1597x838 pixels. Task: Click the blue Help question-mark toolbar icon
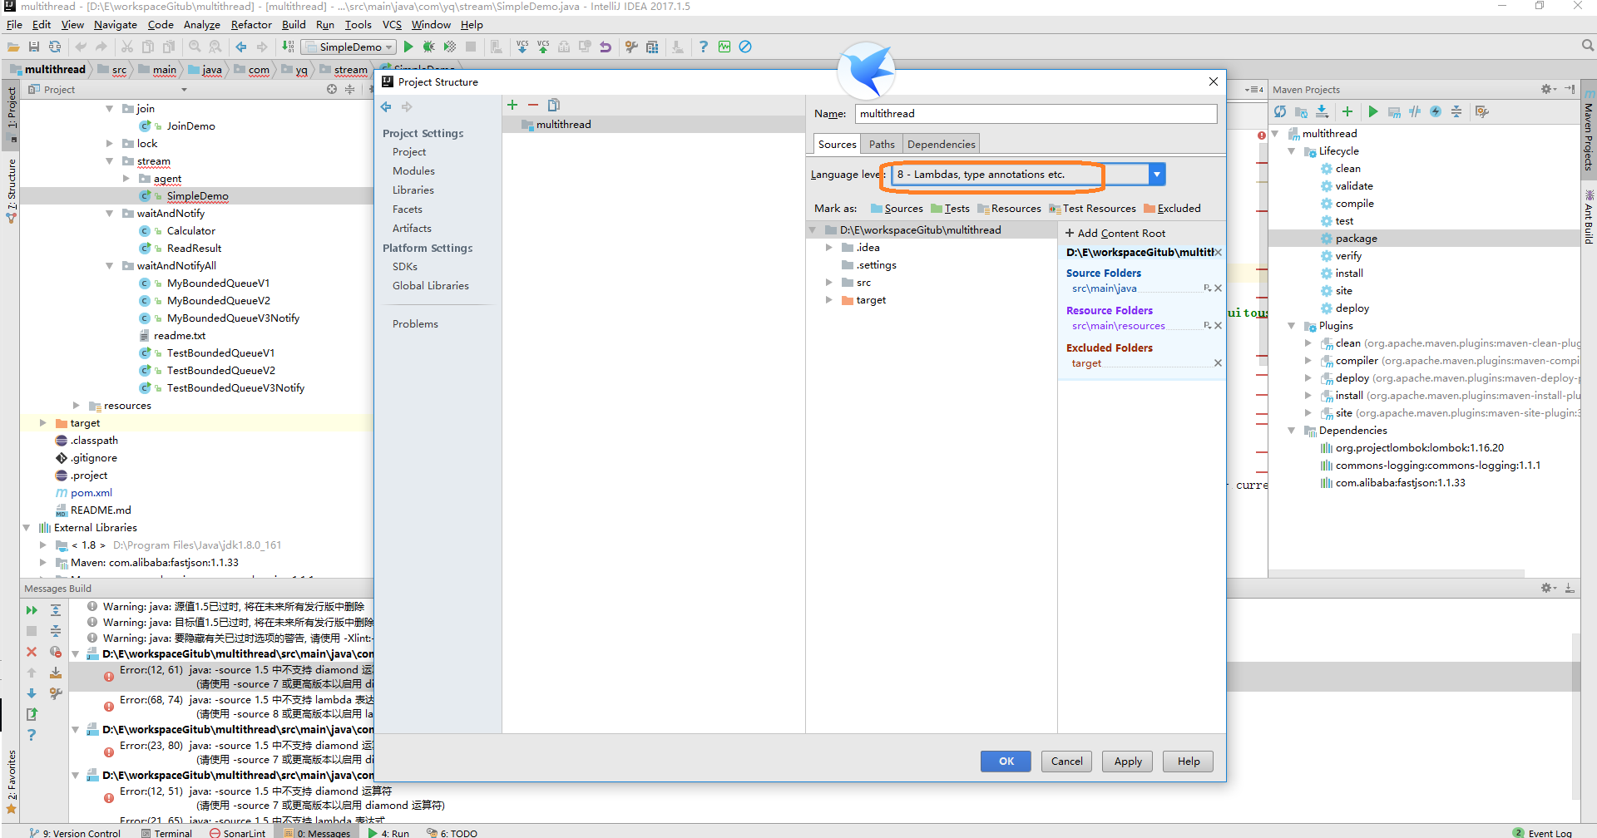pyautogui.click(x=704, y=47)
